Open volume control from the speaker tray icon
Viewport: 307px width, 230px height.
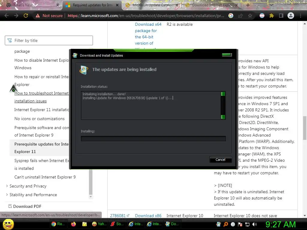click(x=255, y=224)
